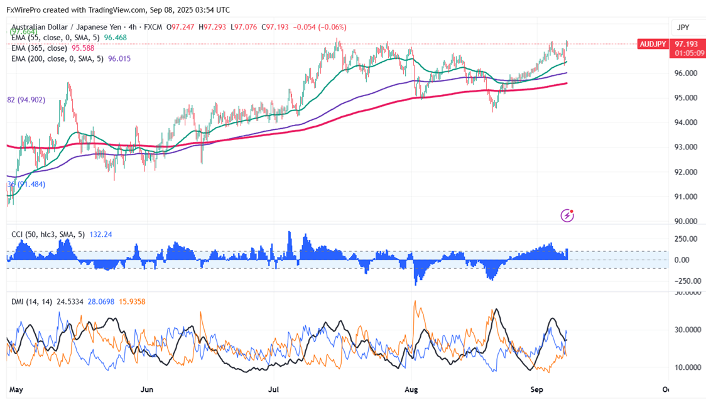The width and height of the screenshot is (706, 400).
Task: Click the 15.9358 DMI minus value
Action: (x=132, y=301)
